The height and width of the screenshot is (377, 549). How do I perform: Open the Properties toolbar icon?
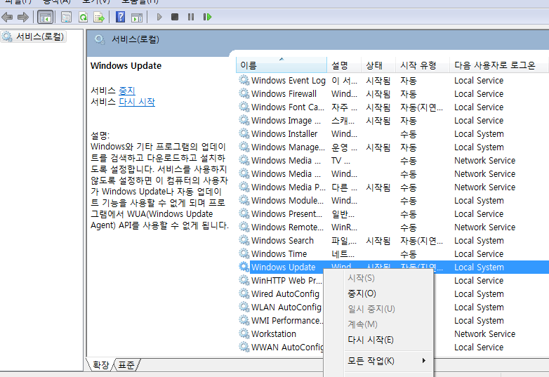66,17
